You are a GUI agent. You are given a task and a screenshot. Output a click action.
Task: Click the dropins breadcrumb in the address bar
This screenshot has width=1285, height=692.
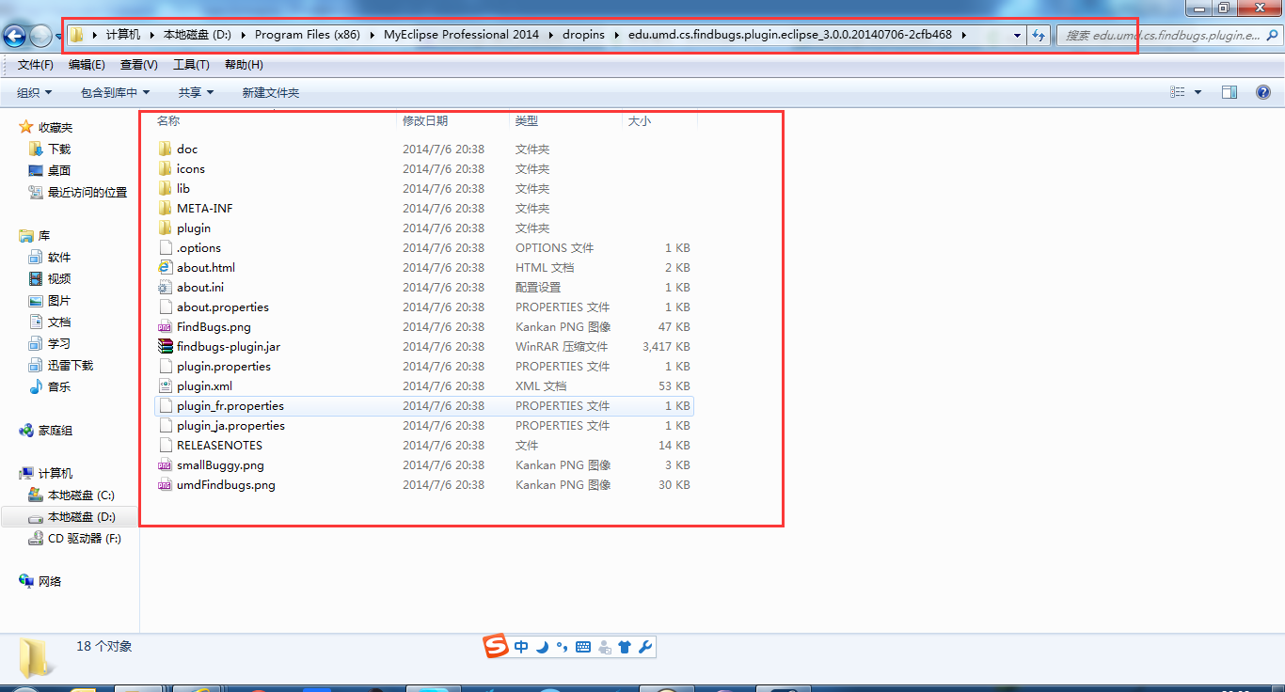pos(583,35)
